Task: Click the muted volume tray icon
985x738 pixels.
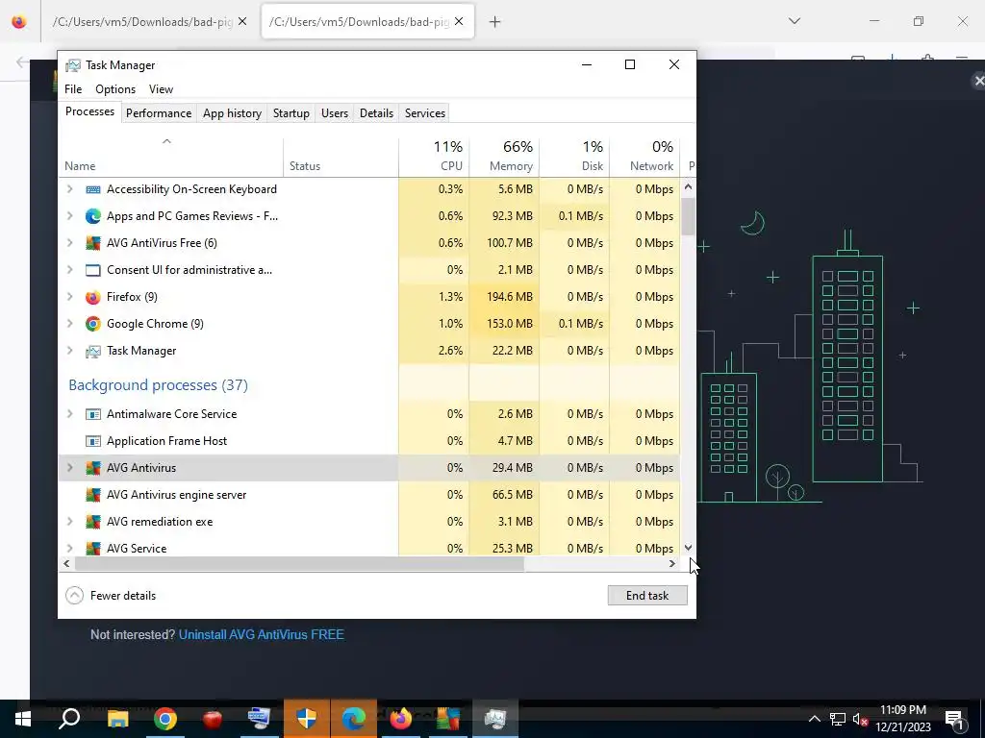Action: pyautogui.click(x=861, y=719)
